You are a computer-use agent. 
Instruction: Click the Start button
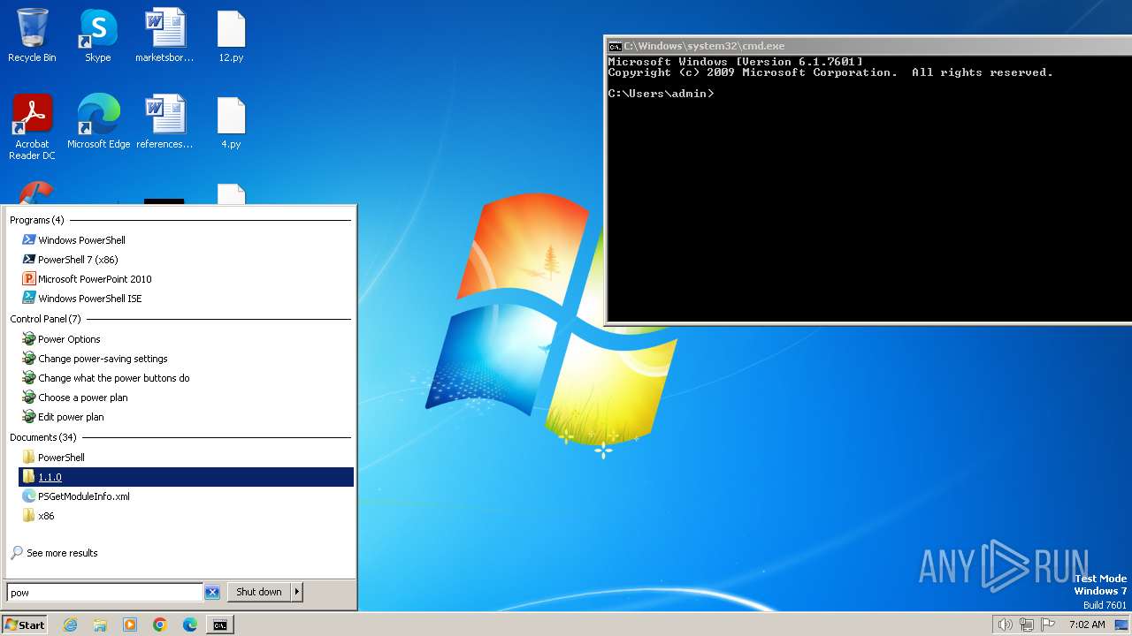(25, 625)
